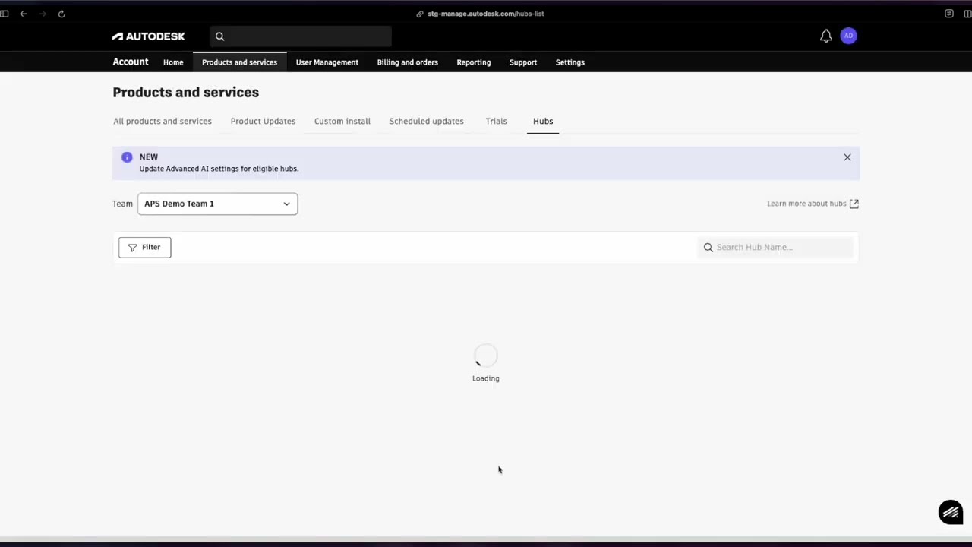Click the Products and services page heading
This screenshot has height=547, width=972.
pyautogui.click(x=186, y=92)
